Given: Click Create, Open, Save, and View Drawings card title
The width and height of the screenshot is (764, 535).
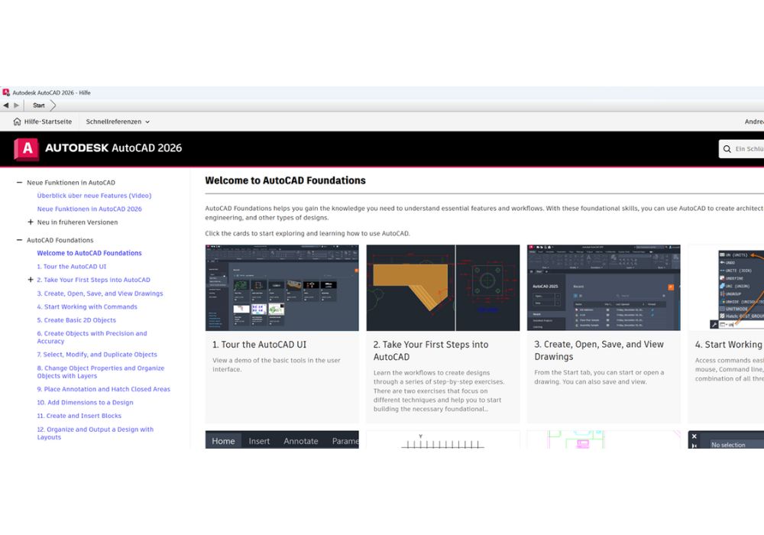Looking at the screenshot, I should 599,350.
